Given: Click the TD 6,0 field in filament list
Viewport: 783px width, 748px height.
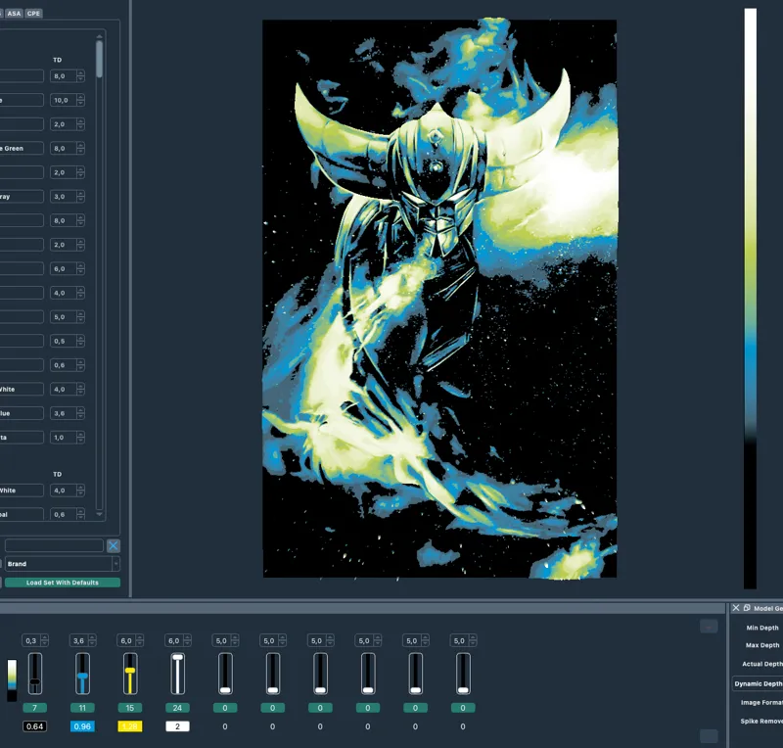Looking at the screenshot, I should [67, 269].
